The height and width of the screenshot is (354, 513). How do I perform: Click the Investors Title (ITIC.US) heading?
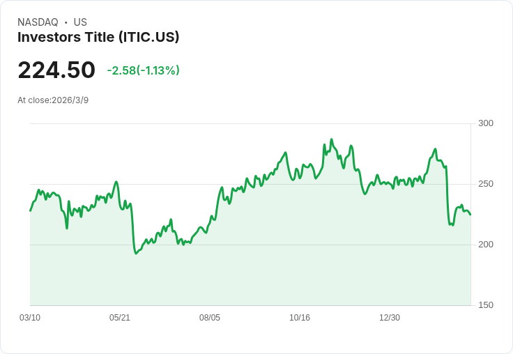click(x=98, y=37)
